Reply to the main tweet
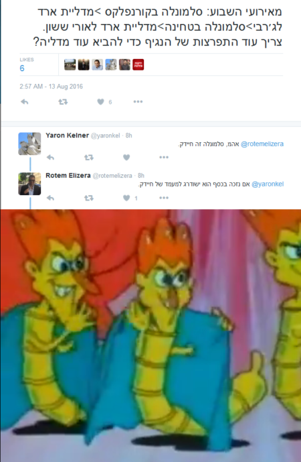Screen dimensions: 301x462 click(24, 102)
